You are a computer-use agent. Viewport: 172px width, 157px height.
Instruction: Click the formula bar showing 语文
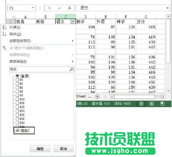[x=123, y=8]
